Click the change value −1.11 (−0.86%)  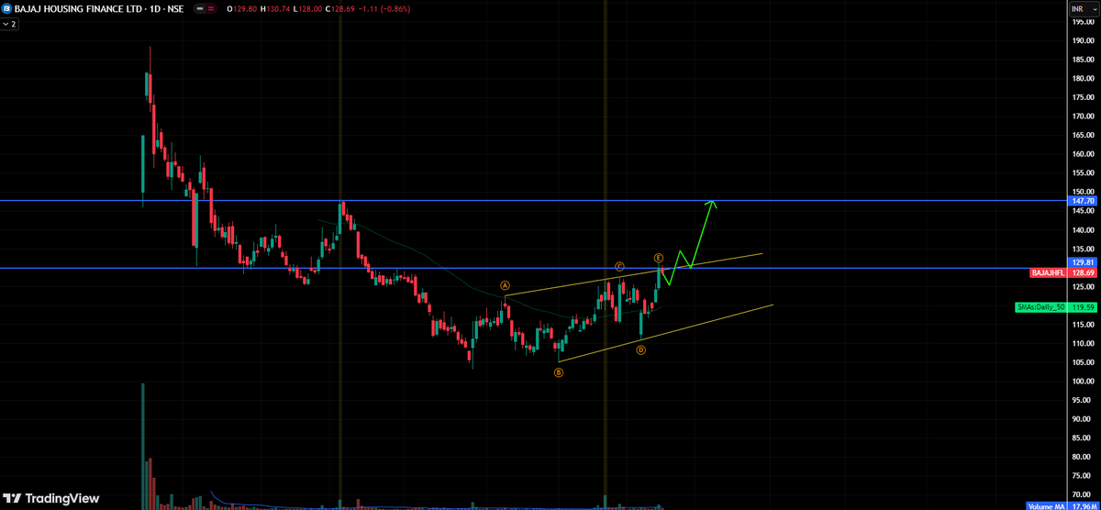tap(385, 8)
